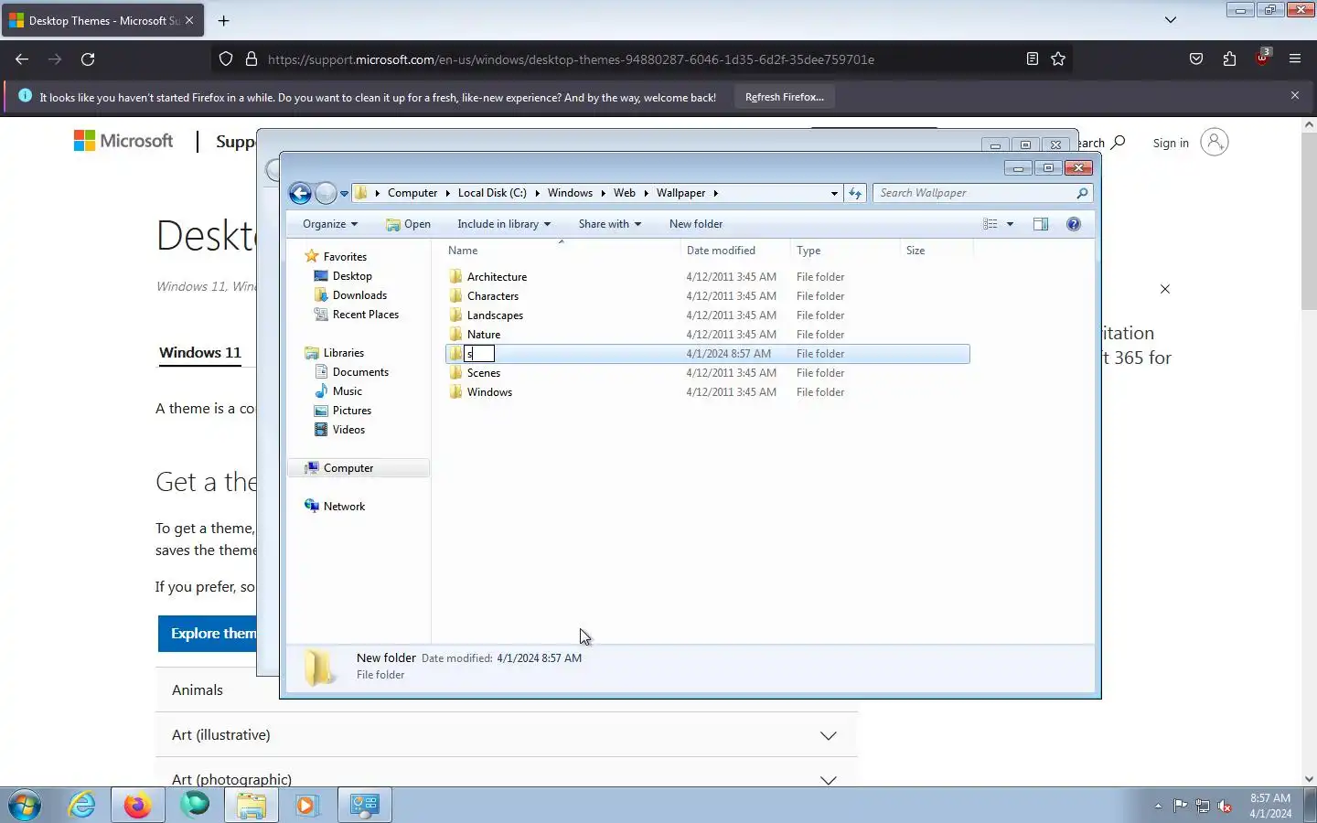Select the Architecture folder
Image resolution: width=1317 pixels, height=823 pixels.
[497, 277]
